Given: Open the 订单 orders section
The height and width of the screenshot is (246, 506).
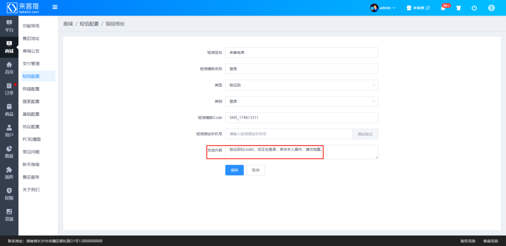Looking at the screenshot, I should (9, 90).
